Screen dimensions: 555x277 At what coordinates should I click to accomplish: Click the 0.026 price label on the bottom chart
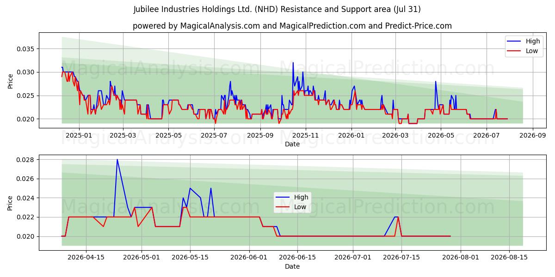(26, 179)
